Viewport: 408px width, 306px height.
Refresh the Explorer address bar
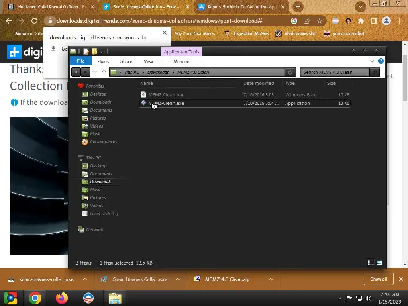[x=290, y=72]
